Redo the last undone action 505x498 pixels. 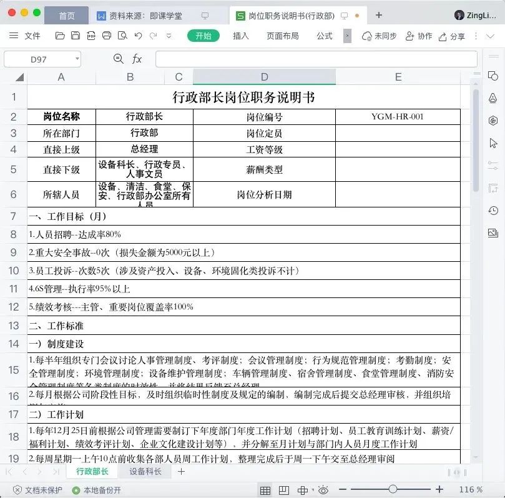pyautogui.click(x=154, y=36)
